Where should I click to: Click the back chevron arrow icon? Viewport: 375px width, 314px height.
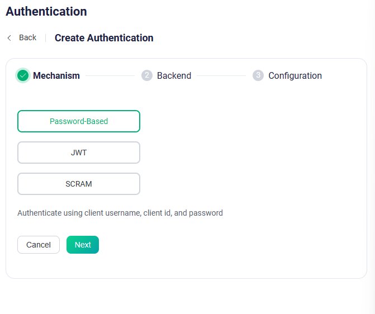coord(9,38)
